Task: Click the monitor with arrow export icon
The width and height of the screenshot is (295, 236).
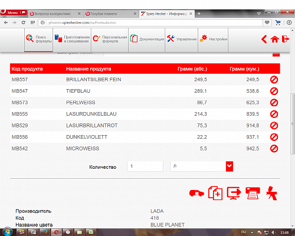Action: tap(234, 193)
